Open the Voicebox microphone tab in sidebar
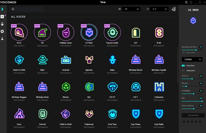This screenshot has height=133, width=206. tap(2, 9)
